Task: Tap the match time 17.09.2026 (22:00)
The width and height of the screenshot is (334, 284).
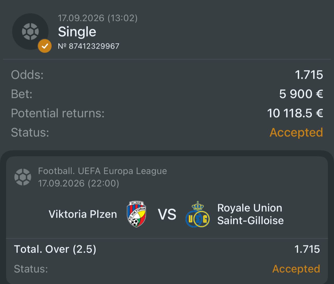Action: pyautogui.click(x=79, y=183)
